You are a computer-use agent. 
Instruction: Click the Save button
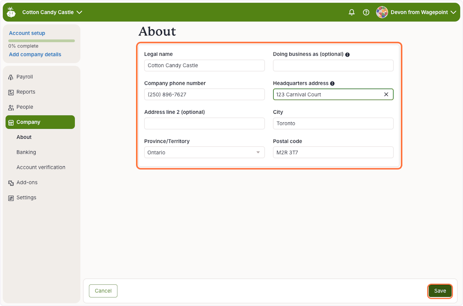click(x=440, y=291)
